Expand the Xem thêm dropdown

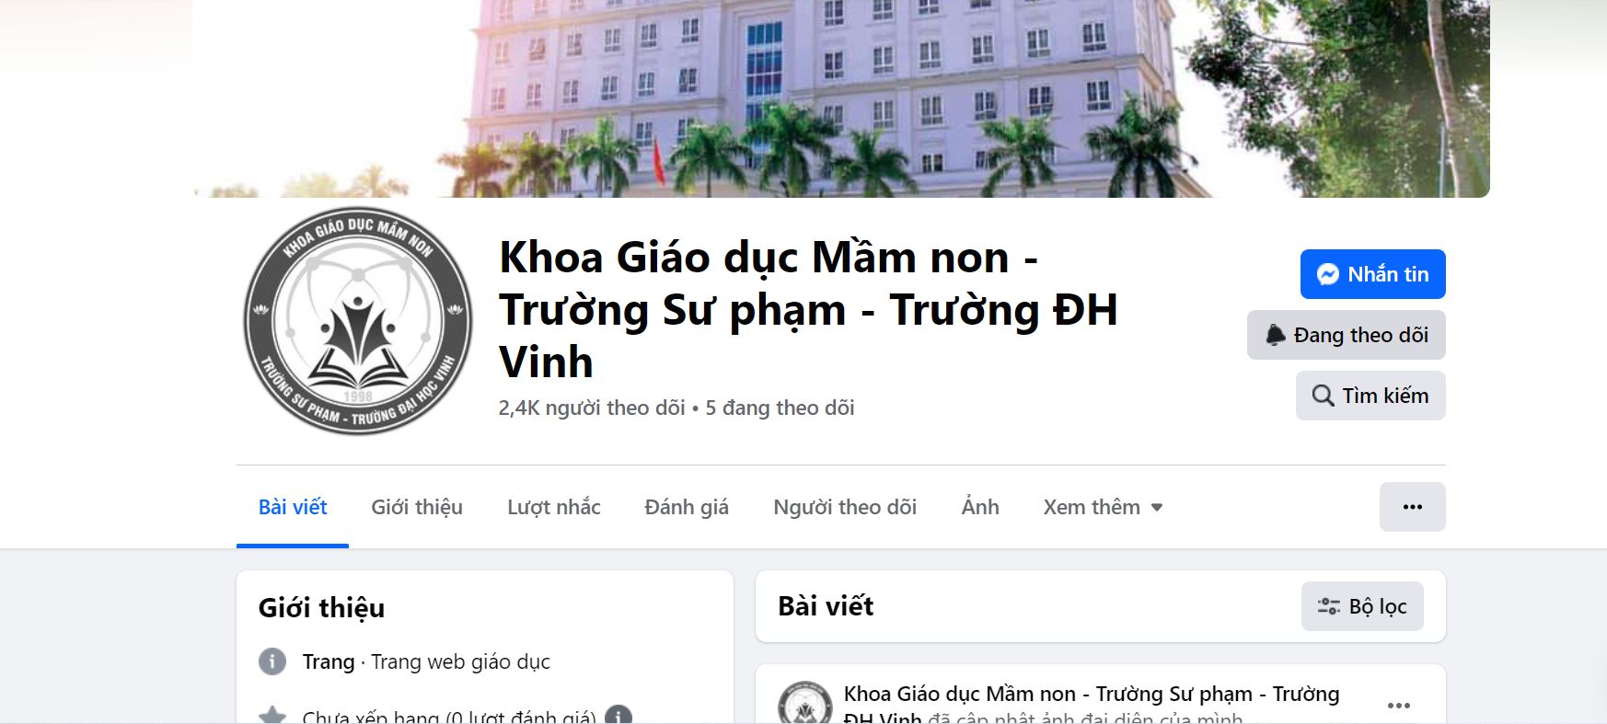point(1103,507)
